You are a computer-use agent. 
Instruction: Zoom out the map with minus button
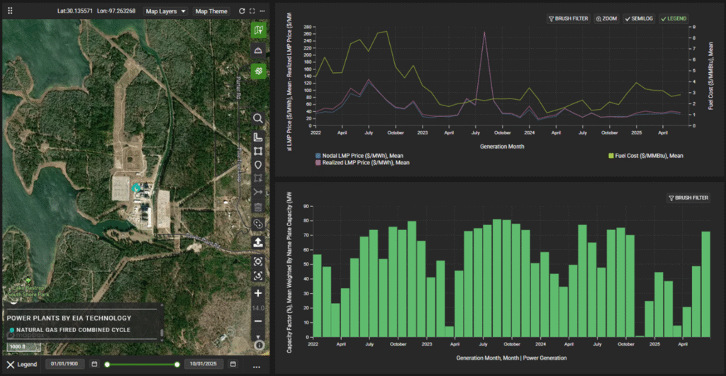pos(258,321)
